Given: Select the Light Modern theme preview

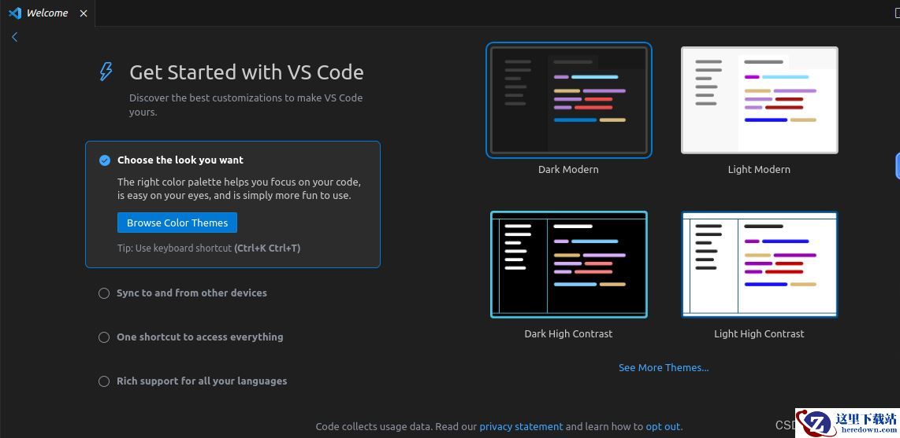Looking at the screenshot, I should [x=760, y=100].
